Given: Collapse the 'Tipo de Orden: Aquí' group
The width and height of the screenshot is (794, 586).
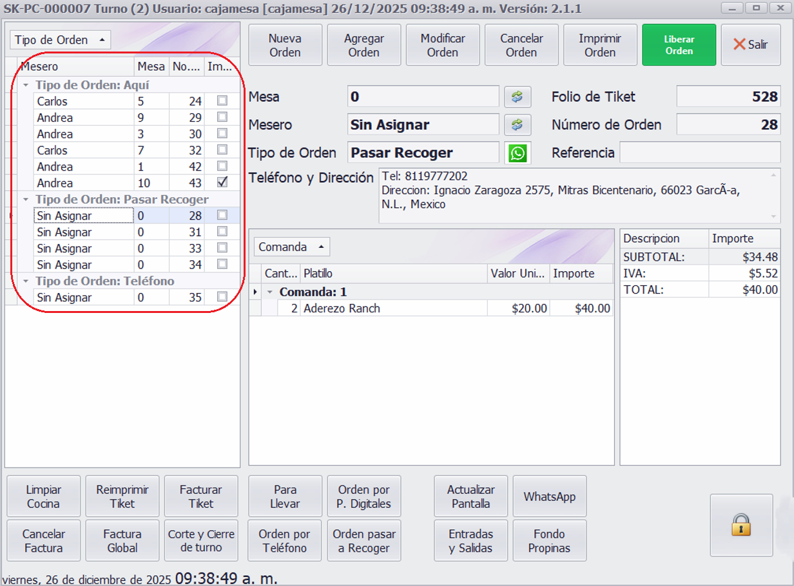Looking at the screenshot, I should tap(26, 85).
